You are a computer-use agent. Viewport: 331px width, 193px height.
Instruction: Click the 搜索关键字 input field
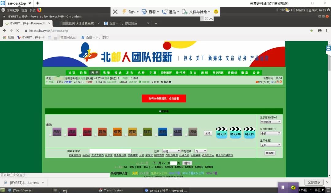pos(110,151)
